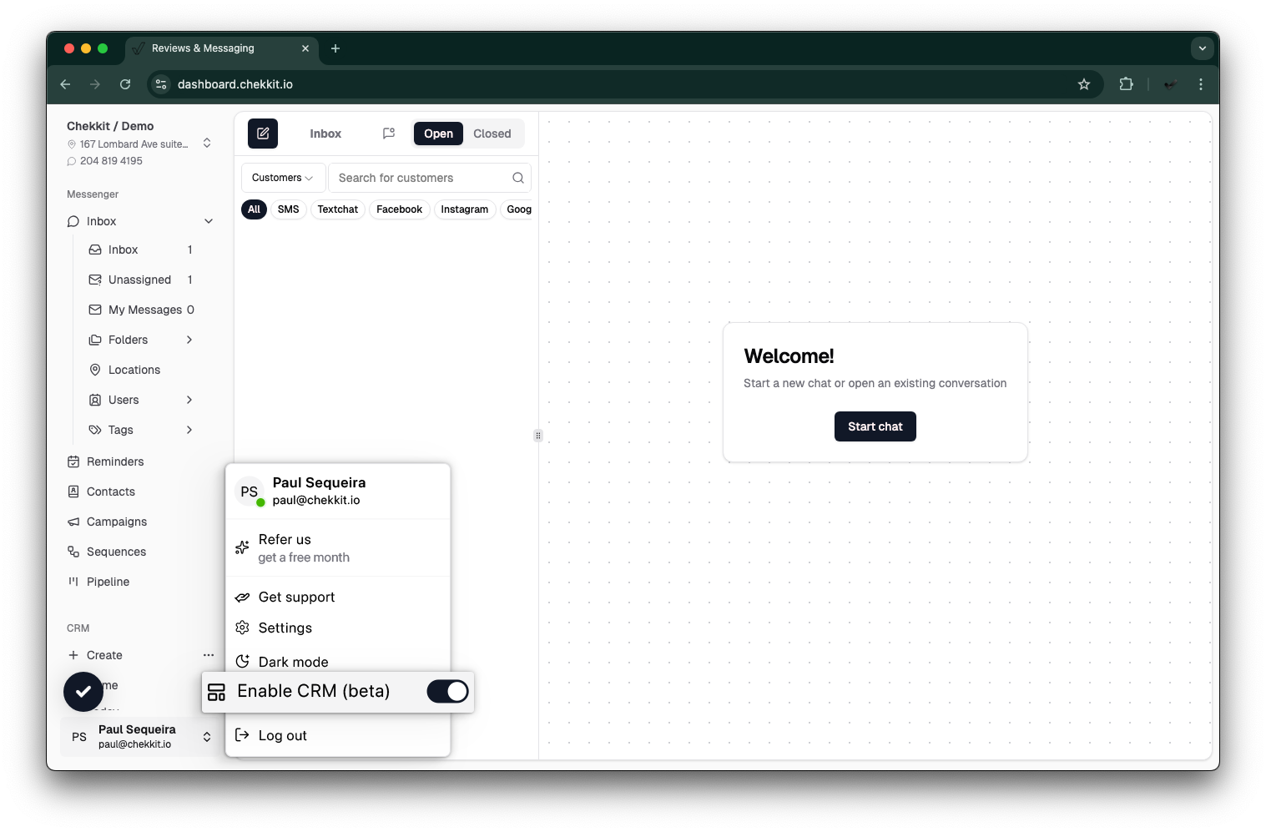Image resolution: width=1266 pixels, height=832 pixels.
Task: Reload the page
Action: [125, 84]
